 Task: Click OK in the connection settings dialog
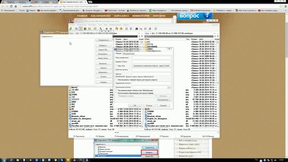135,106
